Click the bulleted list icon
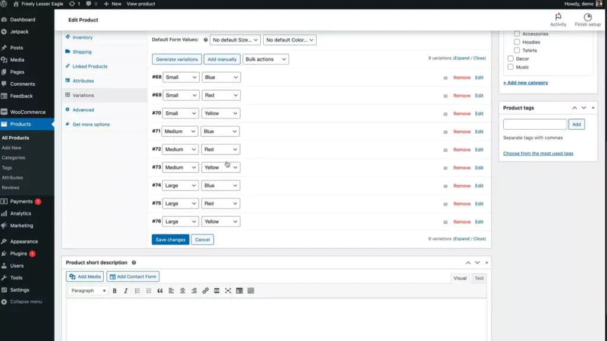This screenshot has height=341, width=607. point(138,291)
